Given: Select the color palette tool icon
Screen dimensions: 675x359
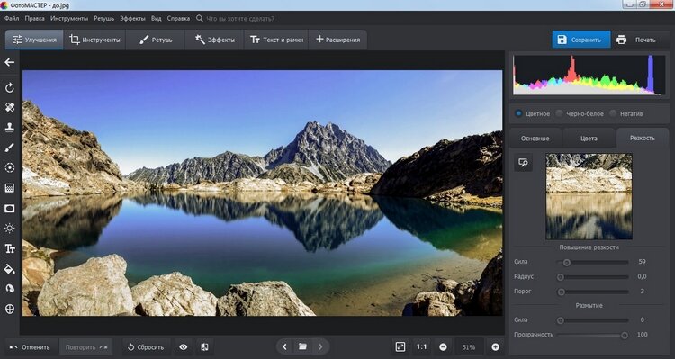Looking at the screenshot, I should pos(10,289).
